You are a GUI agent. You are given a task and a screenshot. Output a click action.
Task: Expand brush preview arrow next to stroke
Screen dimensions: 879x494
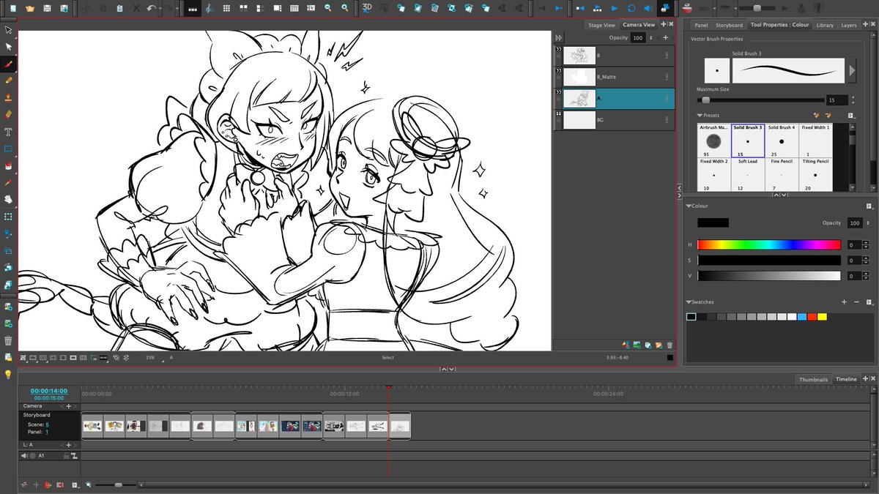(852, 70)
